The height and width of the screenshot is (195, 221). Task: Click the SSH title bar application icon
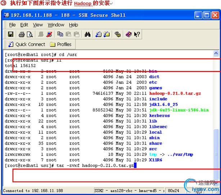[x=6, y=15]
